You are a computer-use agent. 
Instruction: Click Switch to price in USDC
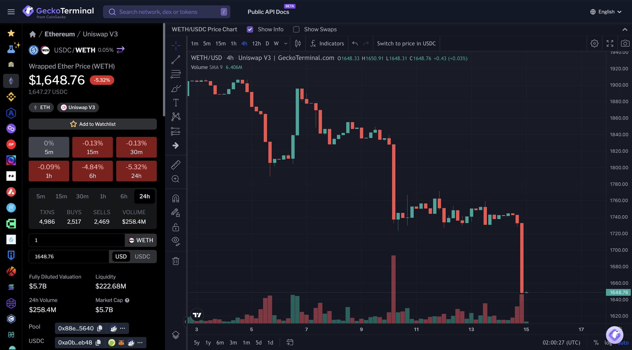click(406, 43)
